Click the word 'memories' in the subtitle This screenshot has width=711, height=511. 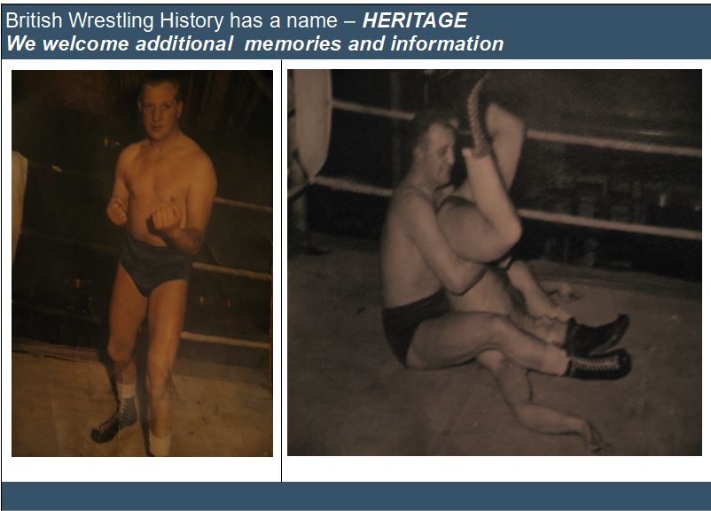293,44
